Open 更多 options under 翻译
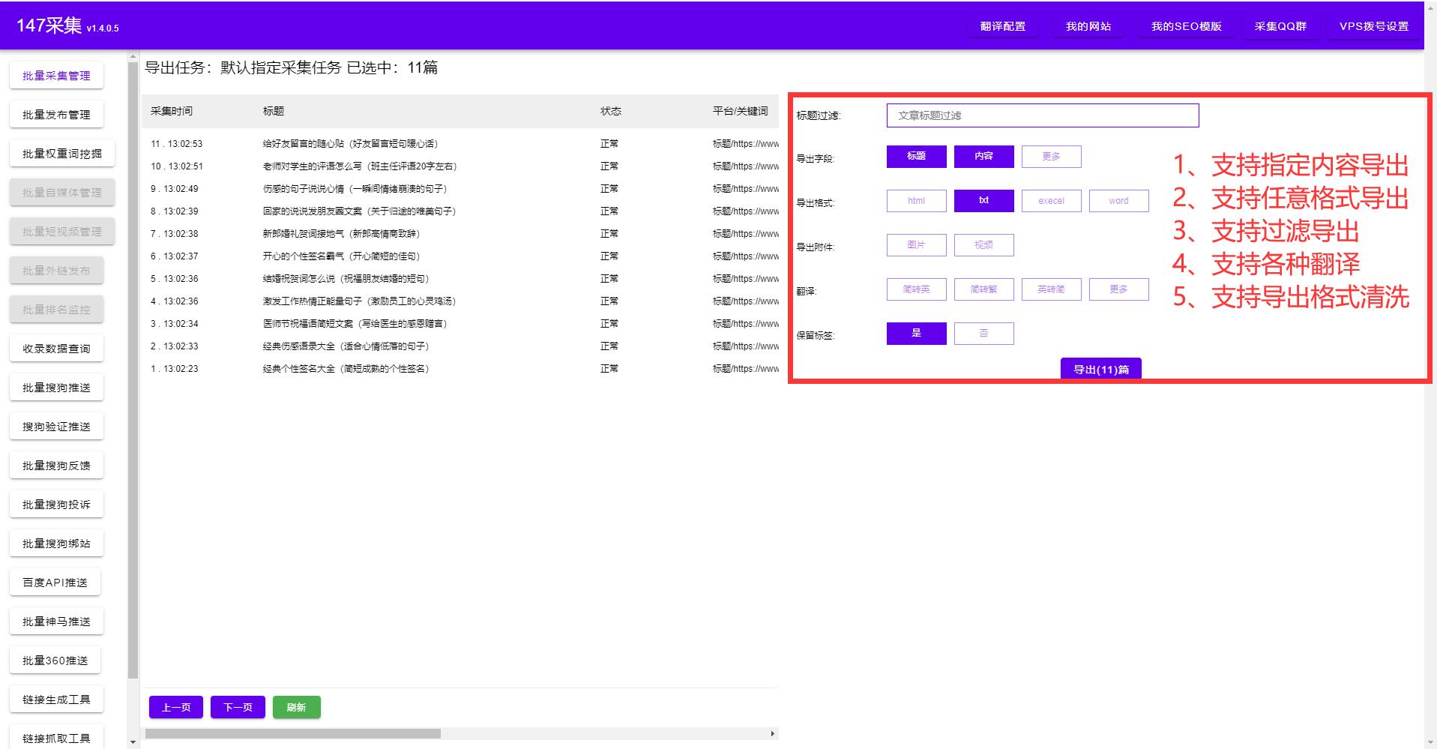 (x=1118, y=289)
